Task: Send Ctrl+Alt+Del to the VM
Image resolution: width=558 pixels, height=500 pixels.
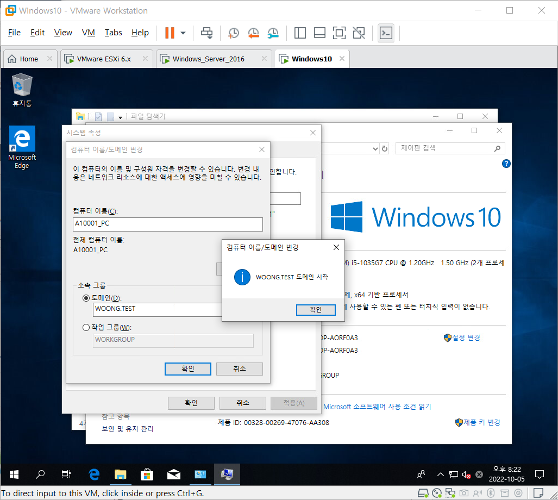Action: (207, 33)
